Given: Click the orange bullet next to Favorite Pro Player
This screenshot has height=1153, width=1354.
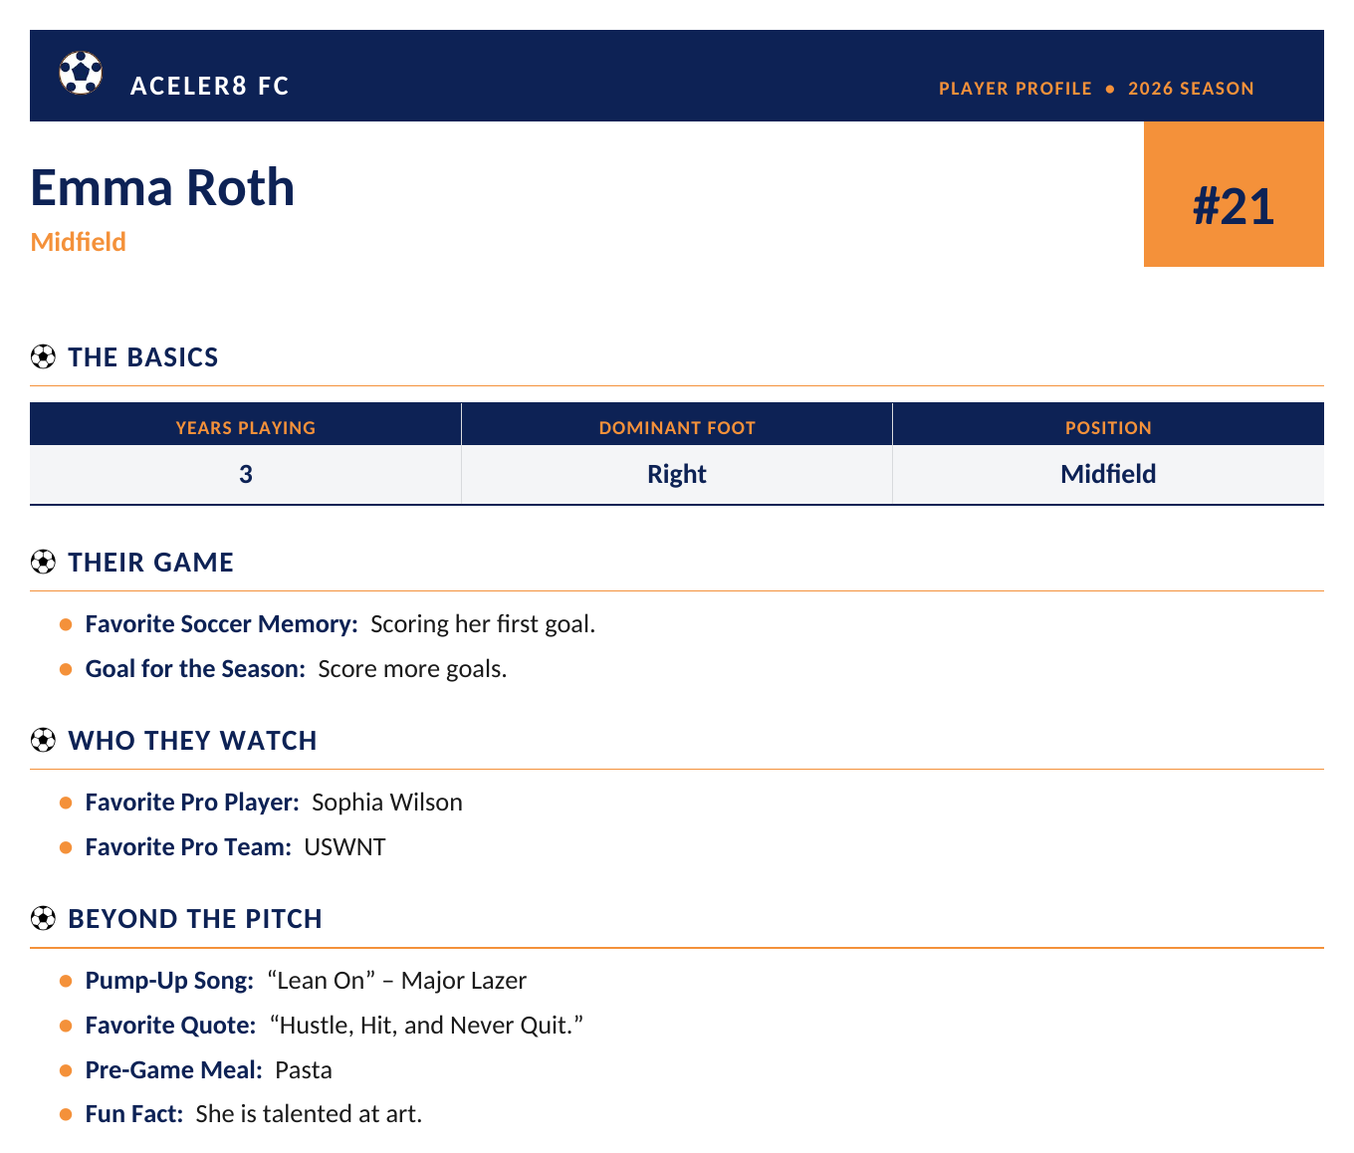Looking at the screenshot, I should point(66,803).
